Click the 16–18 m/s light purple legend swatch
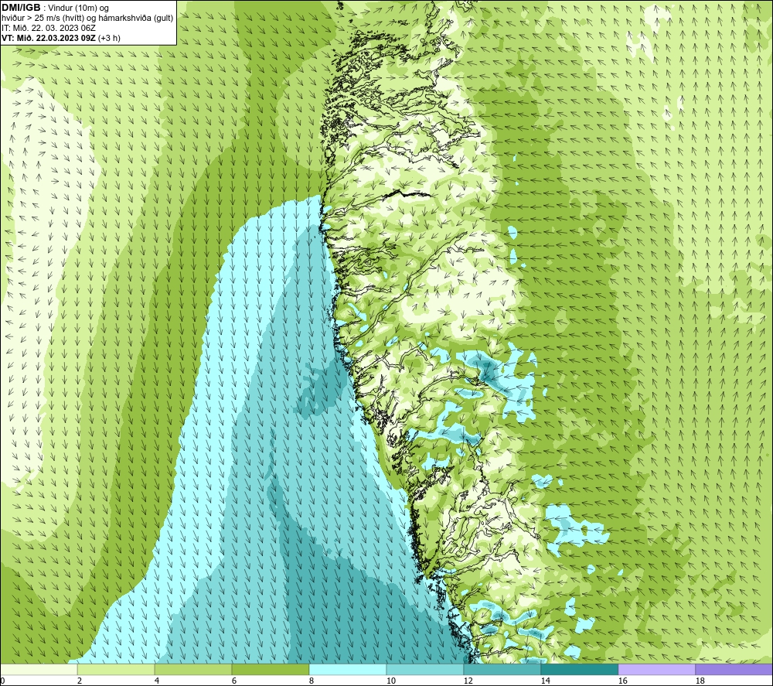 click(656, 669)
